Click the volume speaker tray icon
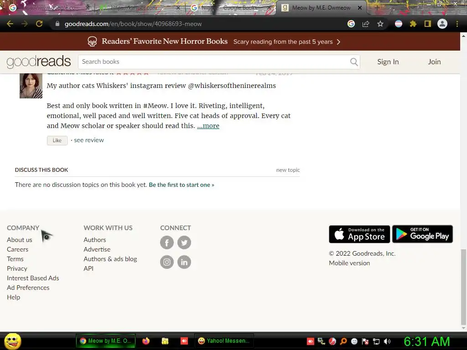Screen dimensions: 467x350 387,341
